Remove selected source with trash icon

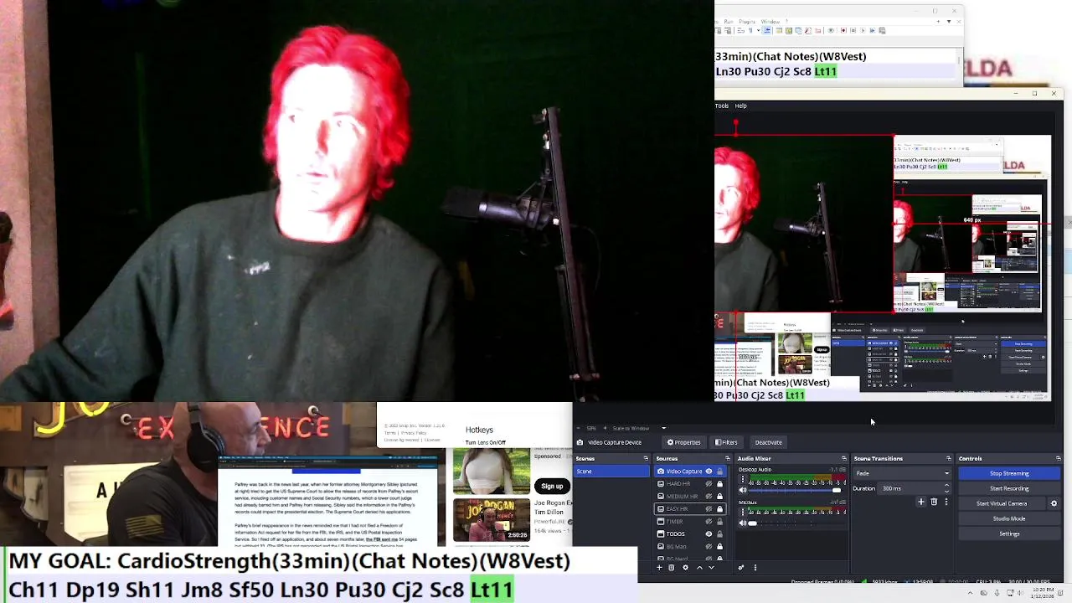point(671,567)
